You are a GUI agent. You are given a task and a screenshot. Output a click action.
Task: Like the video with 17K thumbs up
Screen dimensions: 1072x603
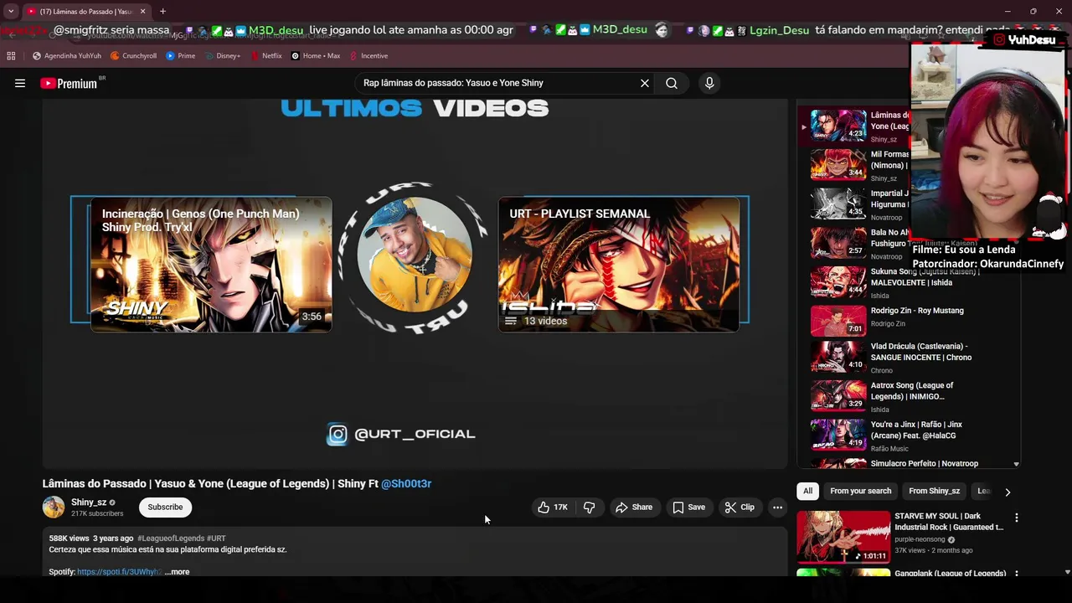[554, 508]
